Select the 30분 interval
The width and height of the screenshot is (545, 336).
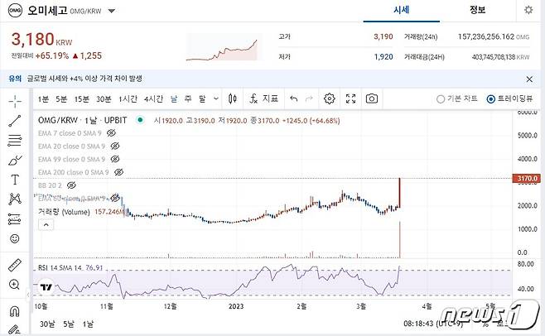click(x=104, y=99)
